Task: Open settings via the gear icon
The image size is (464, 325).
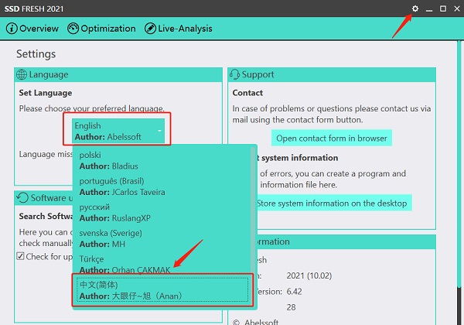Action: 415,9
